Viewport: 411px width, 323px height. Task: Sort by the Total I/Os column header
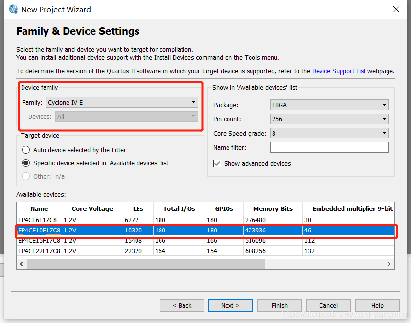click(179, 208)
